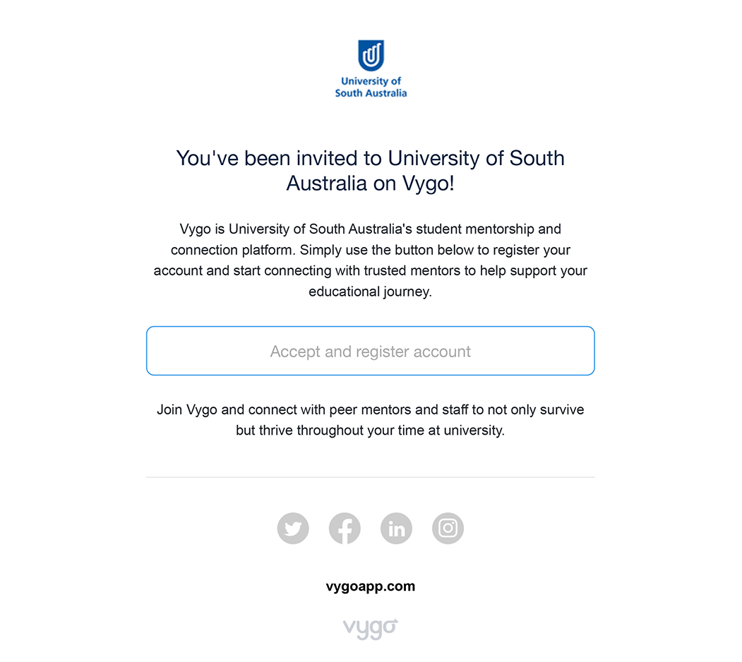
Task: Click the 'f' Facebook circle icon
Action: click(345, 528)
